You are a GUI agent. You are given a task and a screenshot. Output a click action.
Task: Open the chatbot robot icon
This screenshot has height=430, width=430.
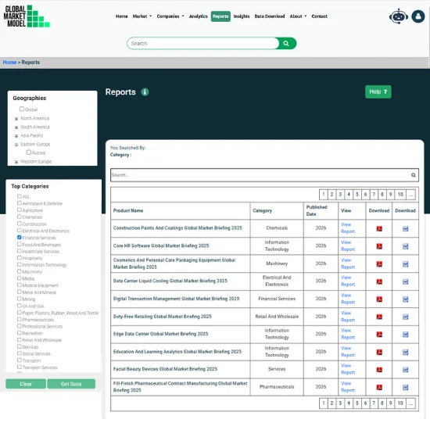click(399, 16)
